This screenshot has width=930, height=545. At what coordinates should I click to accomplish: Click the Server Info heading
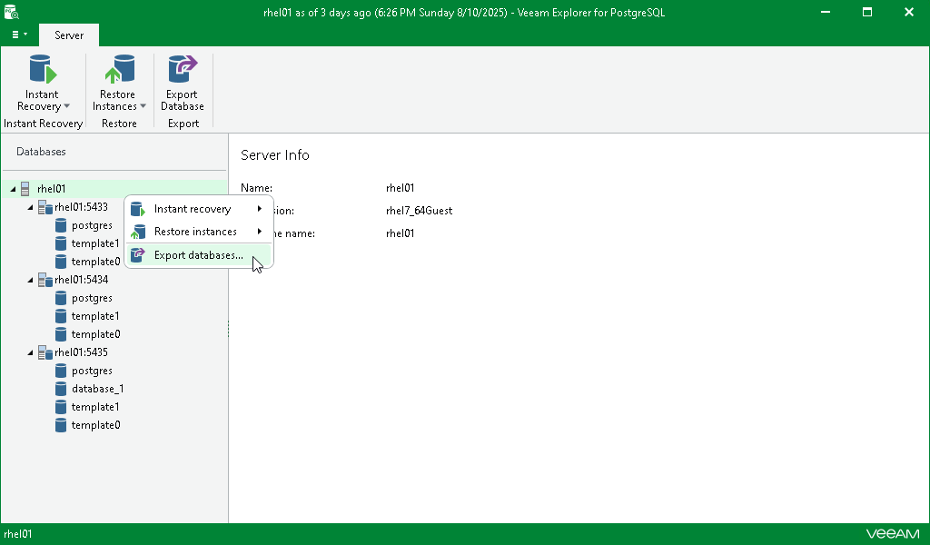coord(275,154)
